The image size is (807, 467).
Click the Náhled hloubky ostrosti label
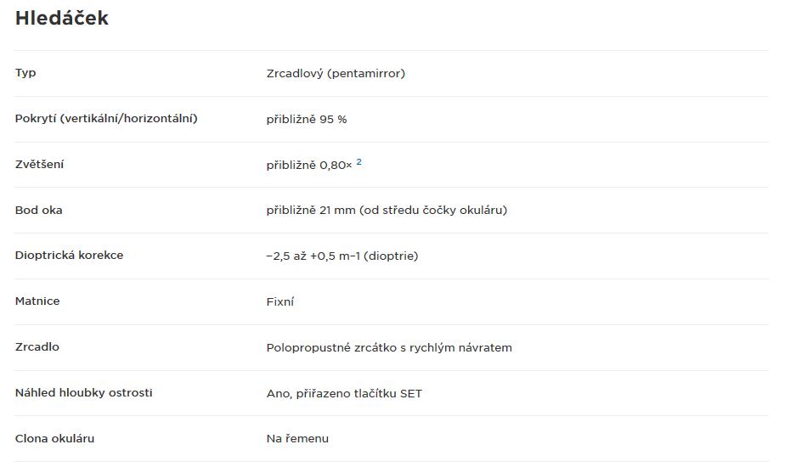click(x=83, y=393)
